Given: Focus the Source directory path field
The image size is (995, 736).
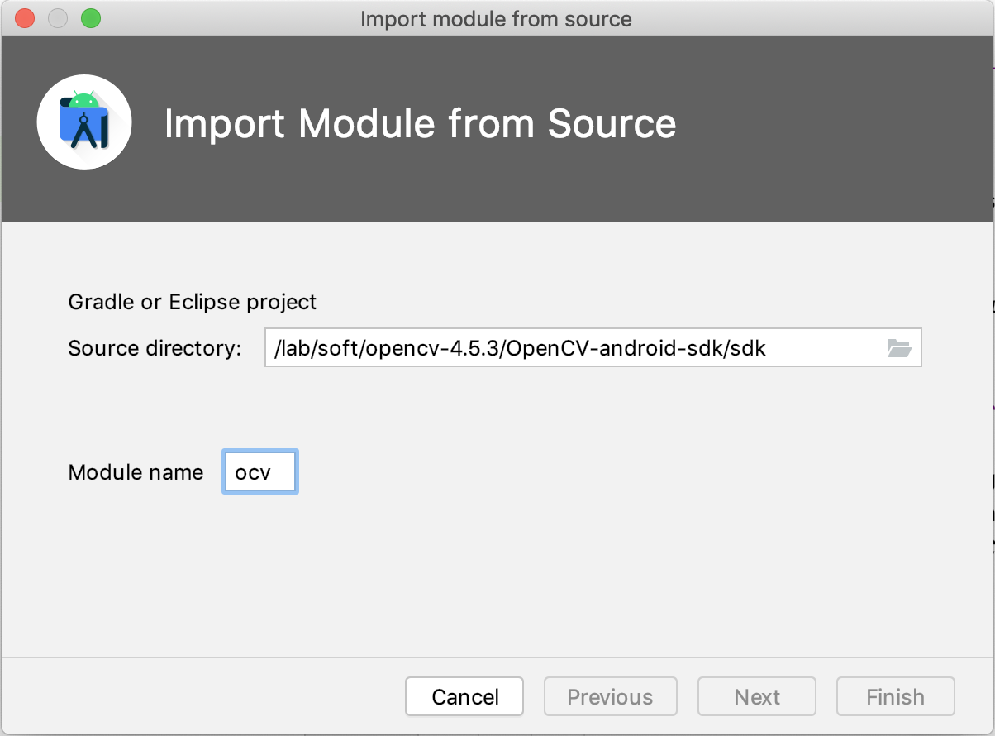Looking at the screenshot, I should pyautogui.click(x=570, y=348).
